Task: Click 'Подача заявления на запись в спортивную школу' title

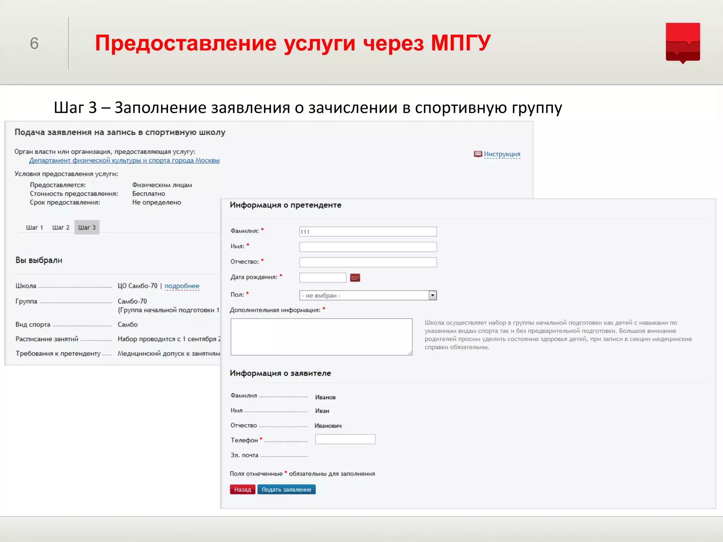Action: click(120, 132)
